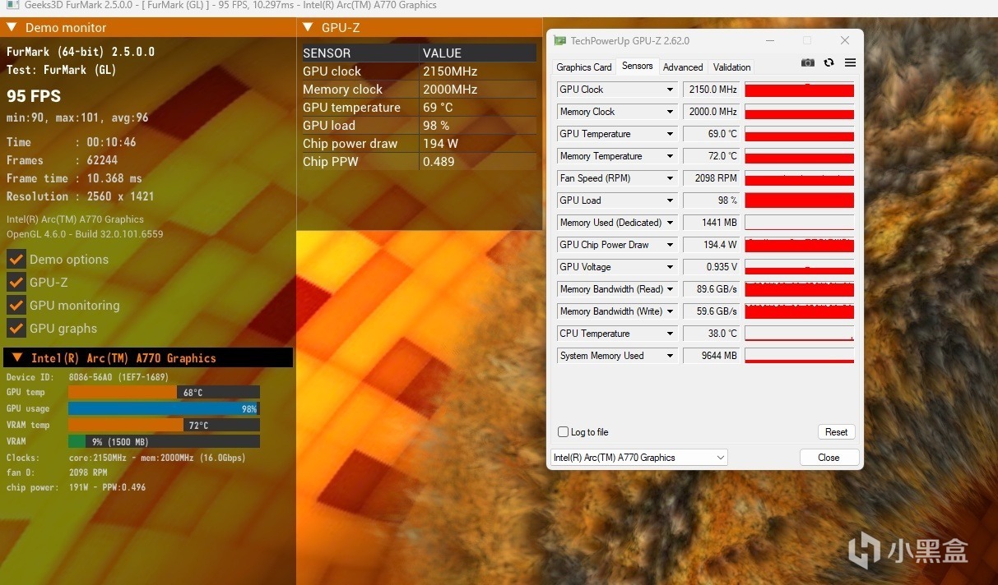The width and height of the screenshot is (998, 585).
Task: Click the SENSOR column header
Action: click(360, 53)
